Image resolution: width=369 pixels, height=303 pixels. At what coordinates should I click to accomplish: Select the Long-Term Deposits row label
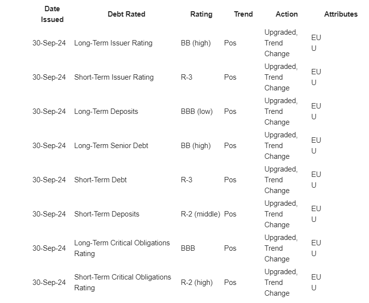pyautogui.click(x=106, y=111)
